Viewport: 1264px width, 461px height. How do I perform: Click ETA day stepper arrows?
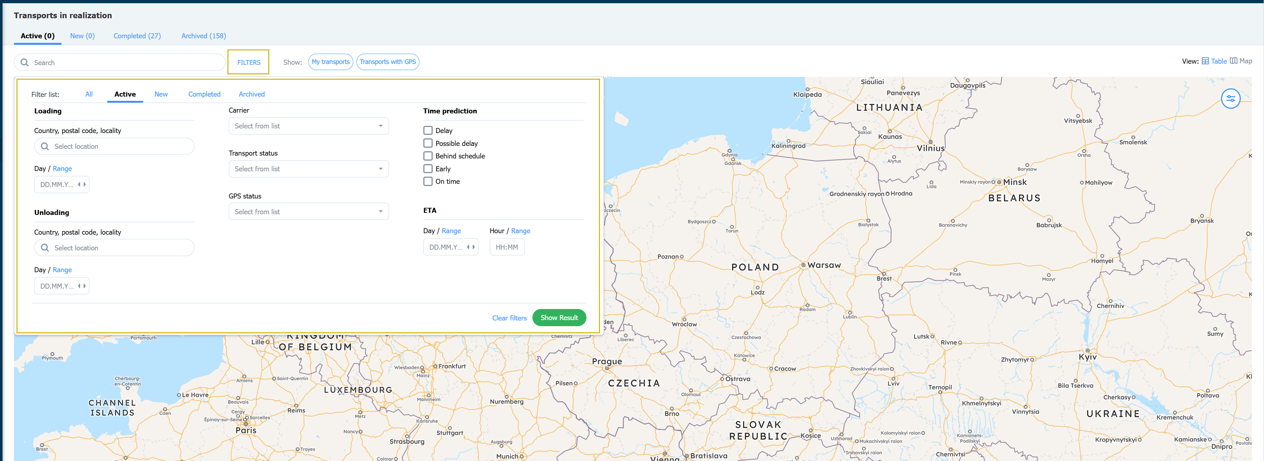tap(471, 247)
